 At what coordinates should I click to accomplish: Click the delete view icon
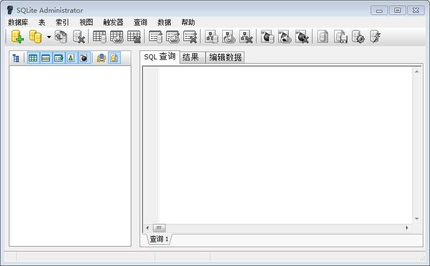pyautogui.click(x=246, y=37)
